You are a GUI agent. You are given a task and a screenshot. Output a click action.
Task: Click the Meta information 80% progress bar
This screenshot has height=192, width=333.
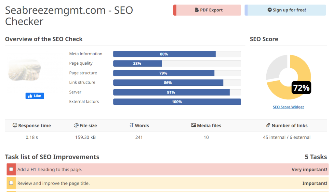point(164,54)
